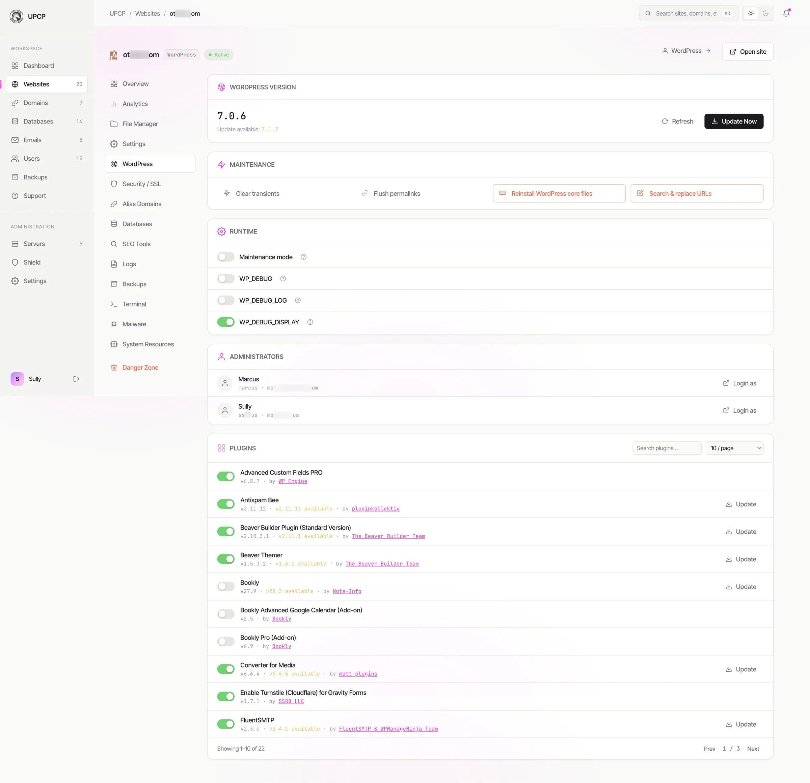Screen dimensions: 810x783
Task: Open WP Engine author link
Action: coord(293,481)
